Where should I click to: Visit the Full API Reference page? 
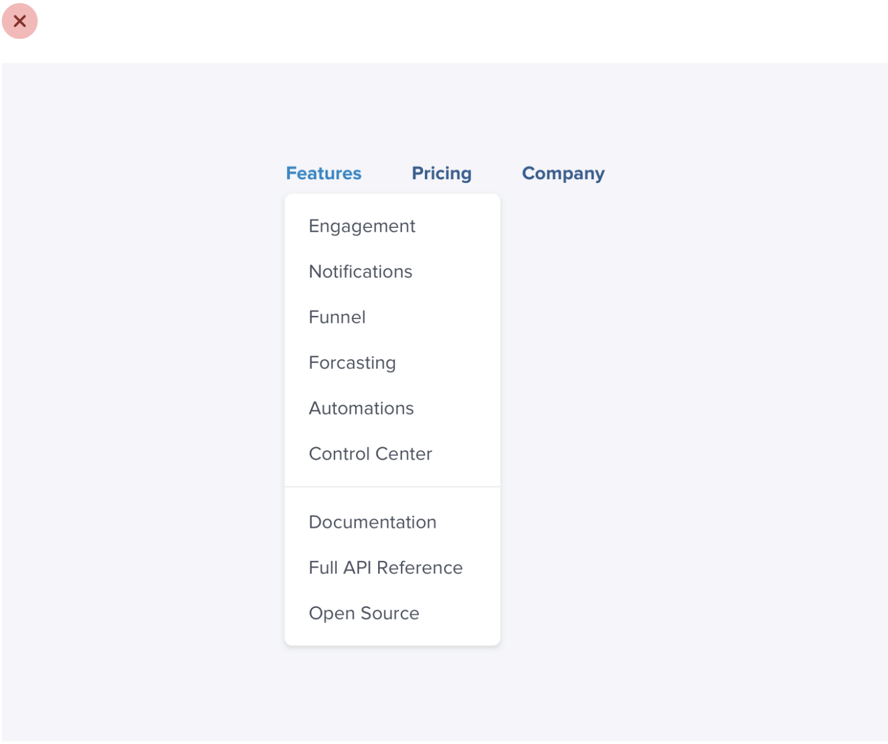385,568
